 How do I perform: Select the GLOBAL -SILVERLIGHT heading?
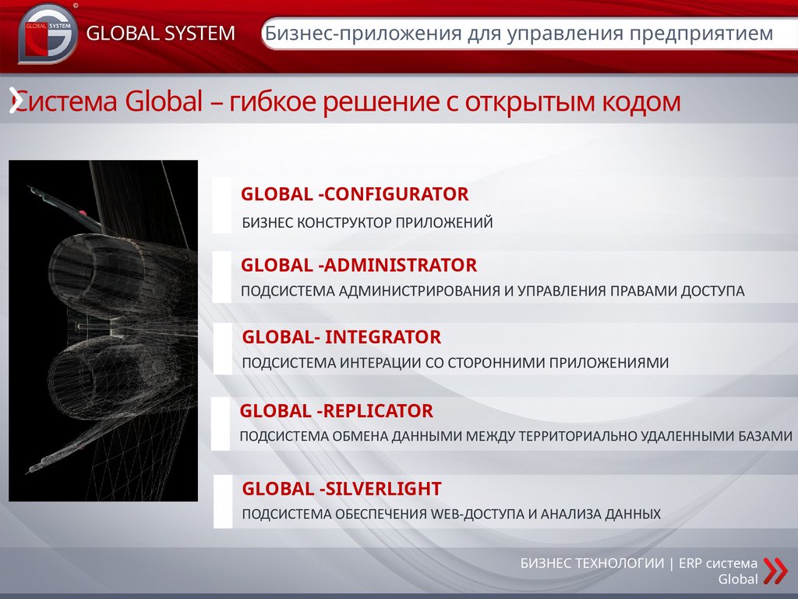click(x=341, y=488)
